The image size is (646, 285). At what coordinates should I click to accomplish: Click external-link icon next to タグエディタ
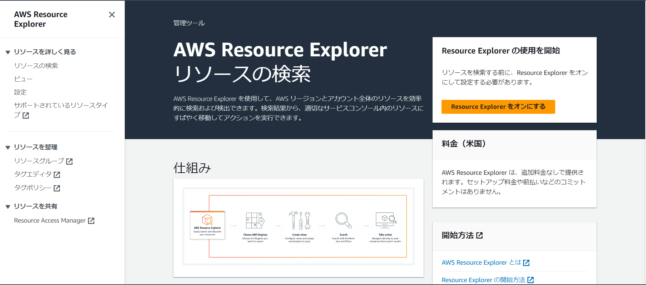point(57,175)
